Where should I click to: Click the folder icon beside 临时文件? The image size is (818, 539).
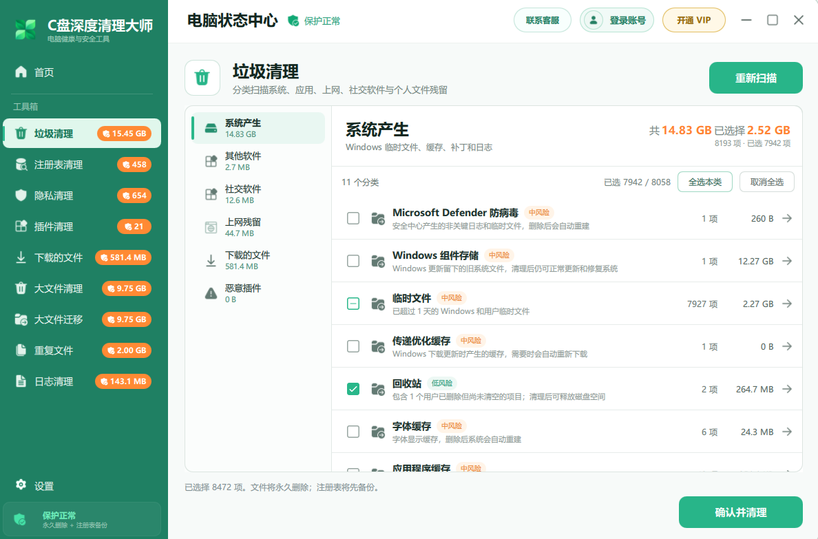(378, 304)
